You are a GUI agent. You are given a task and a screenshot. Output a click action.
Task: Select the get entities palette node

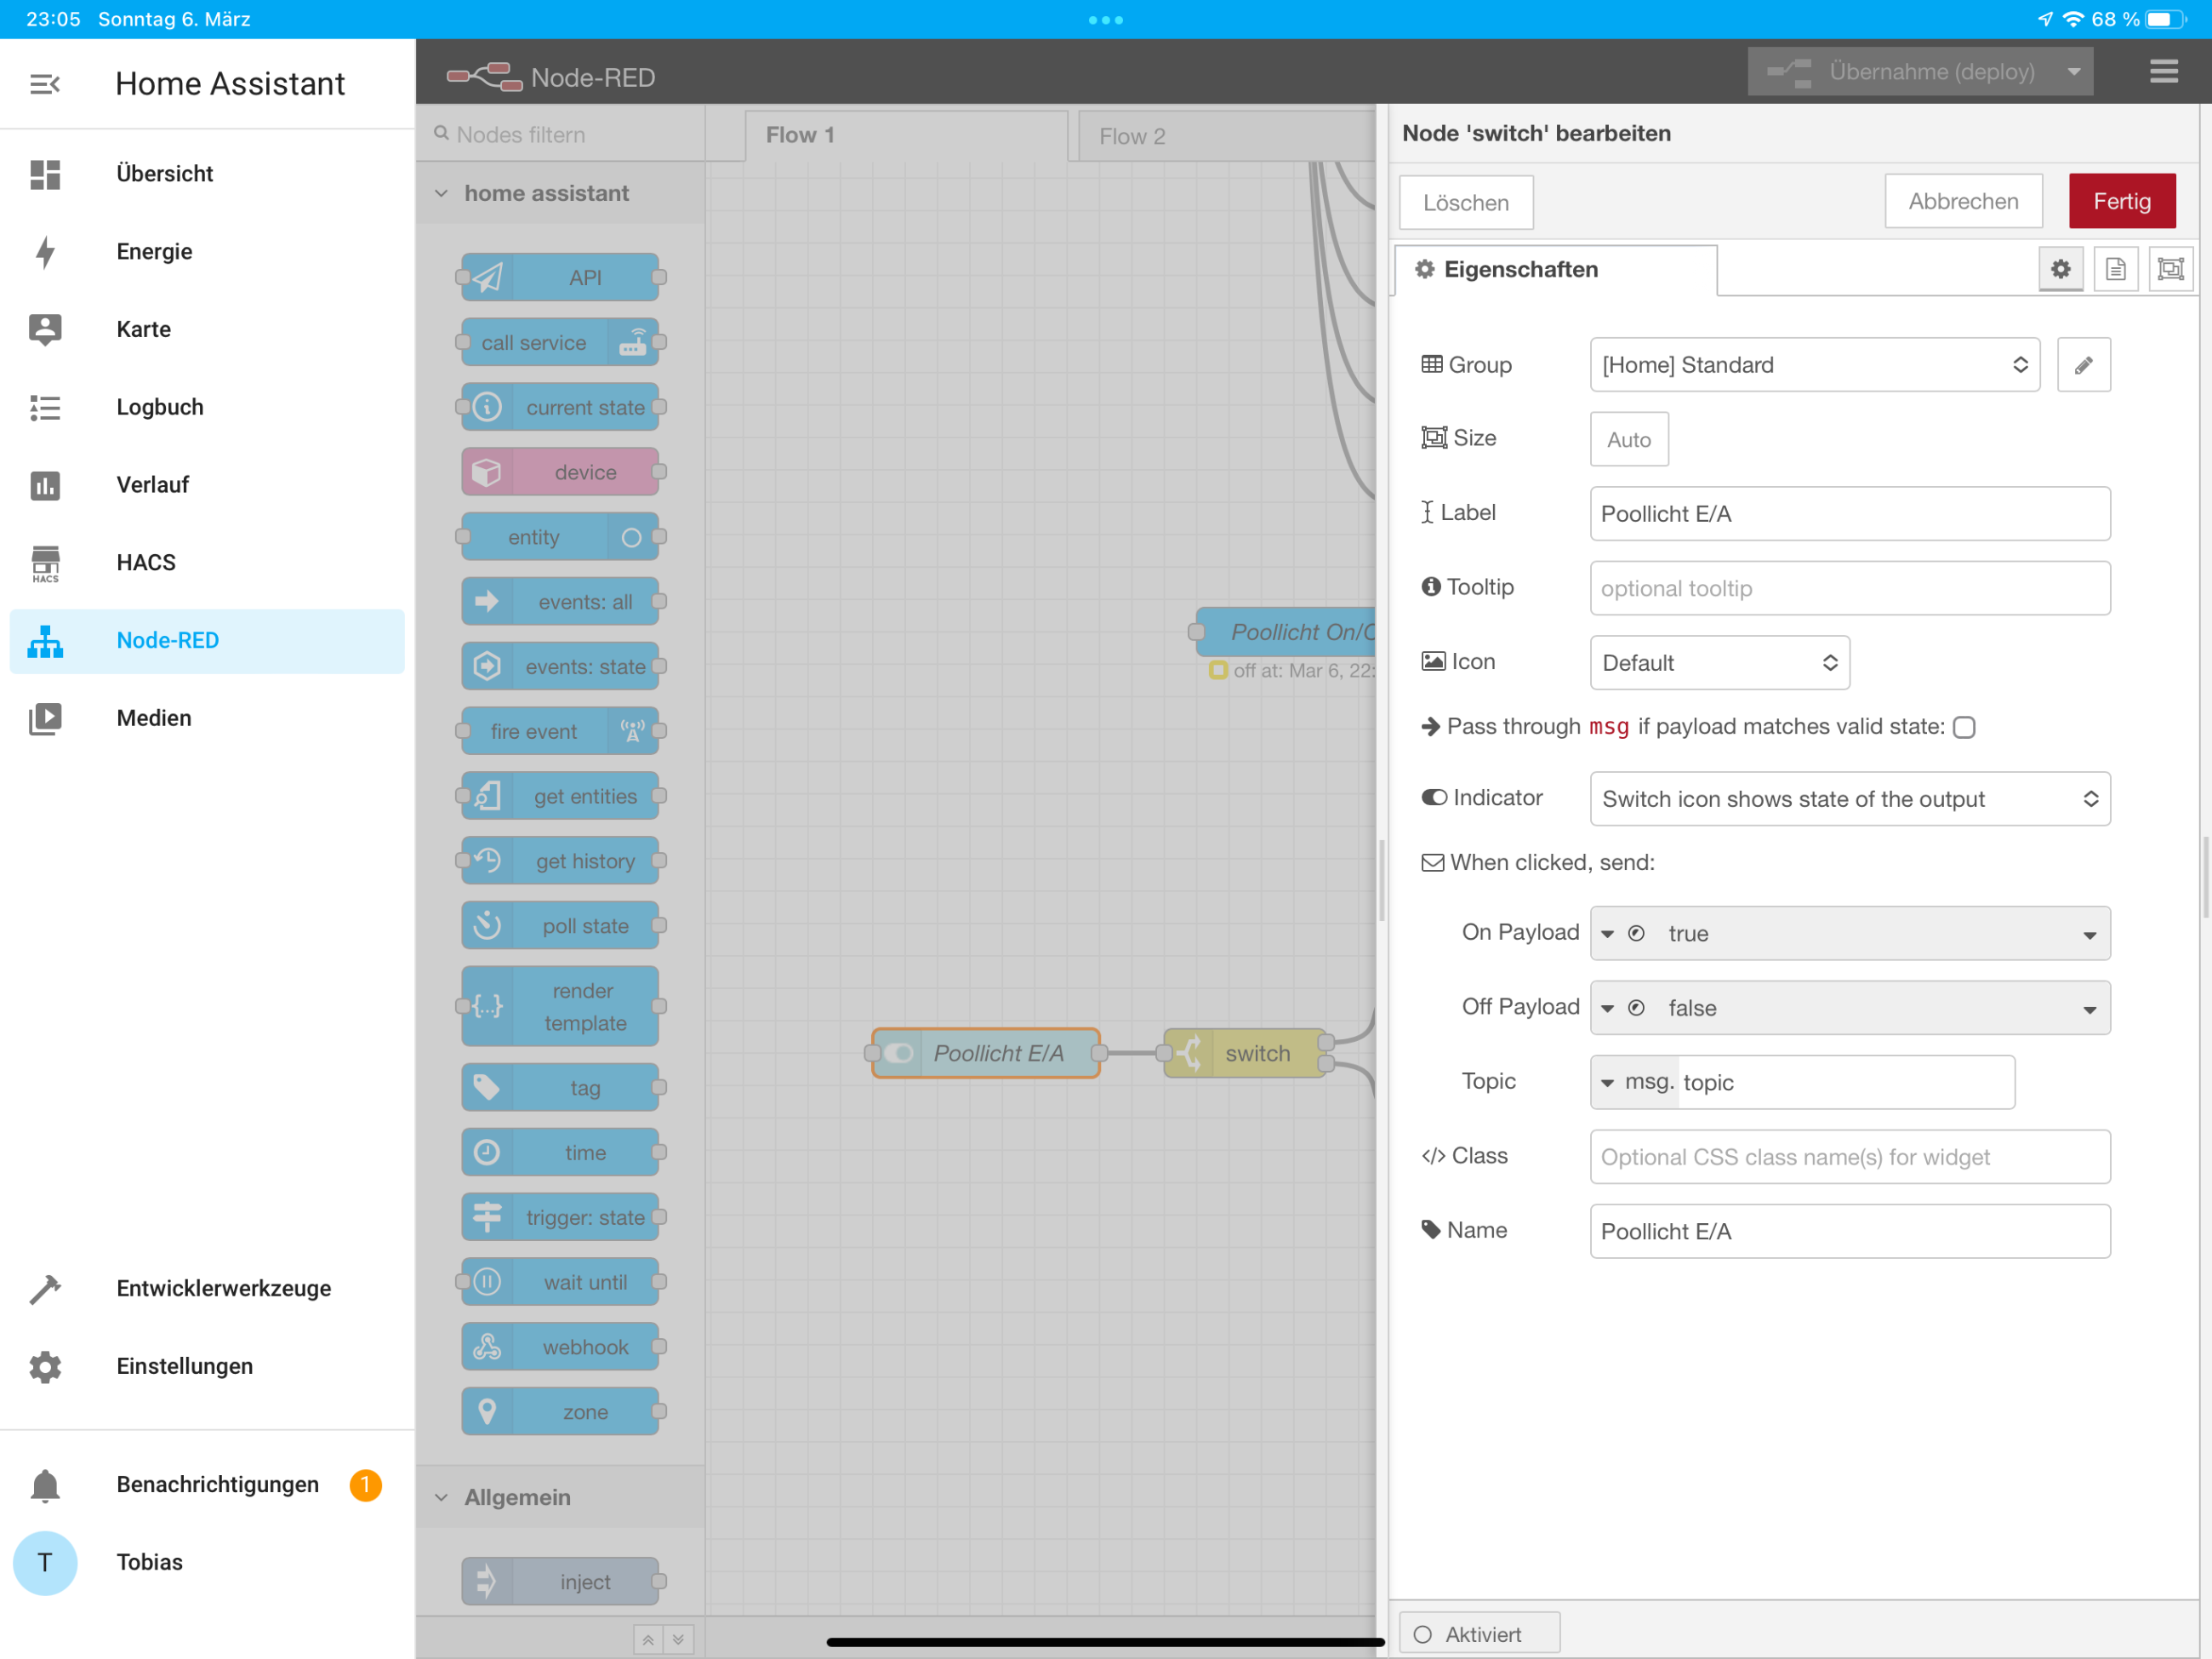[560, 797]
